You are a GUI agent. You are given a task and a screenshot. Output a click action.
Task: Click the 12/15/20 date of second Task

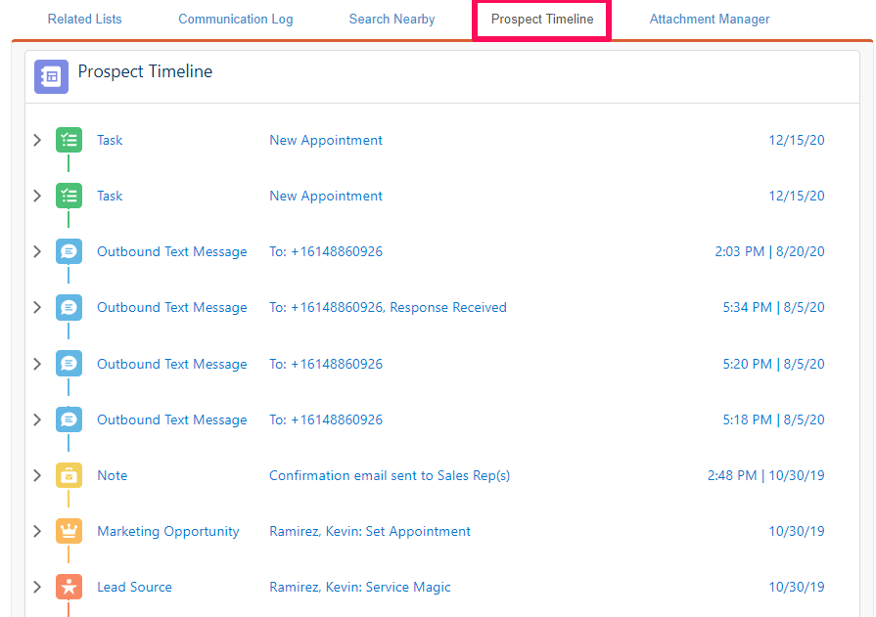797,196
